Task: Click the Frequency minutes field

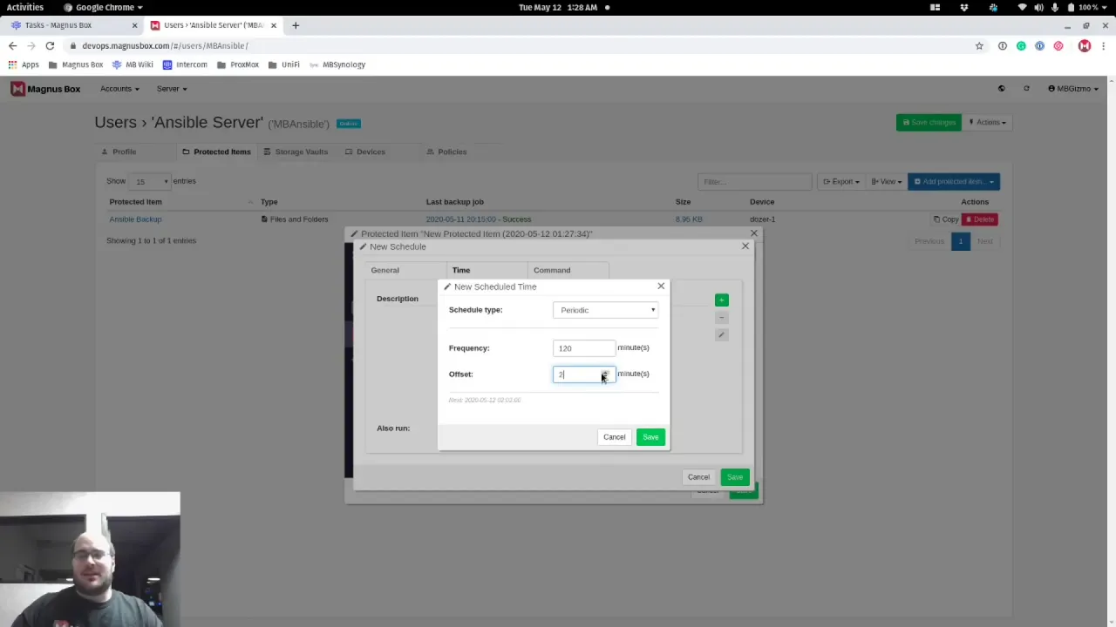Action: tap(583, 348)
